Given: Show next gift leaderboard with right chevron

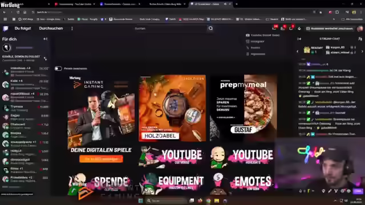Looking at the screenshot, I should [x=362, y=51].
